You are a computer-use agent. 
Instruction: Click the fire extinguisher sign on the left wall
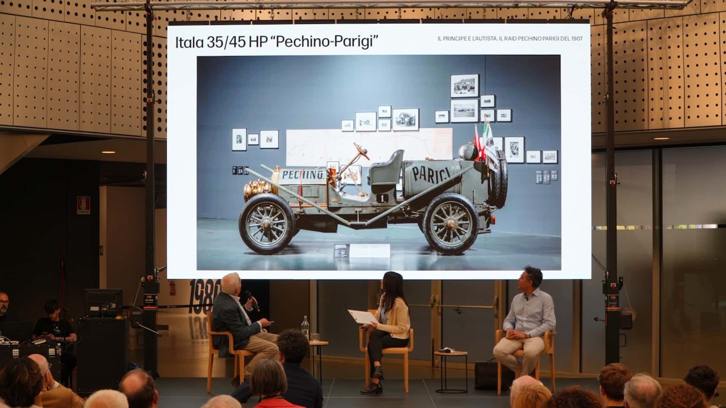tap(83, 205)
